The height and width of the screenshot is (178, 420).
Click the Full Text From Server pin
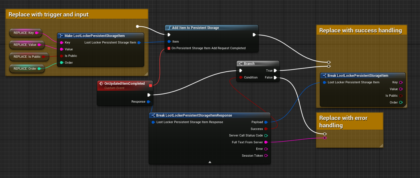click(266, 142)
